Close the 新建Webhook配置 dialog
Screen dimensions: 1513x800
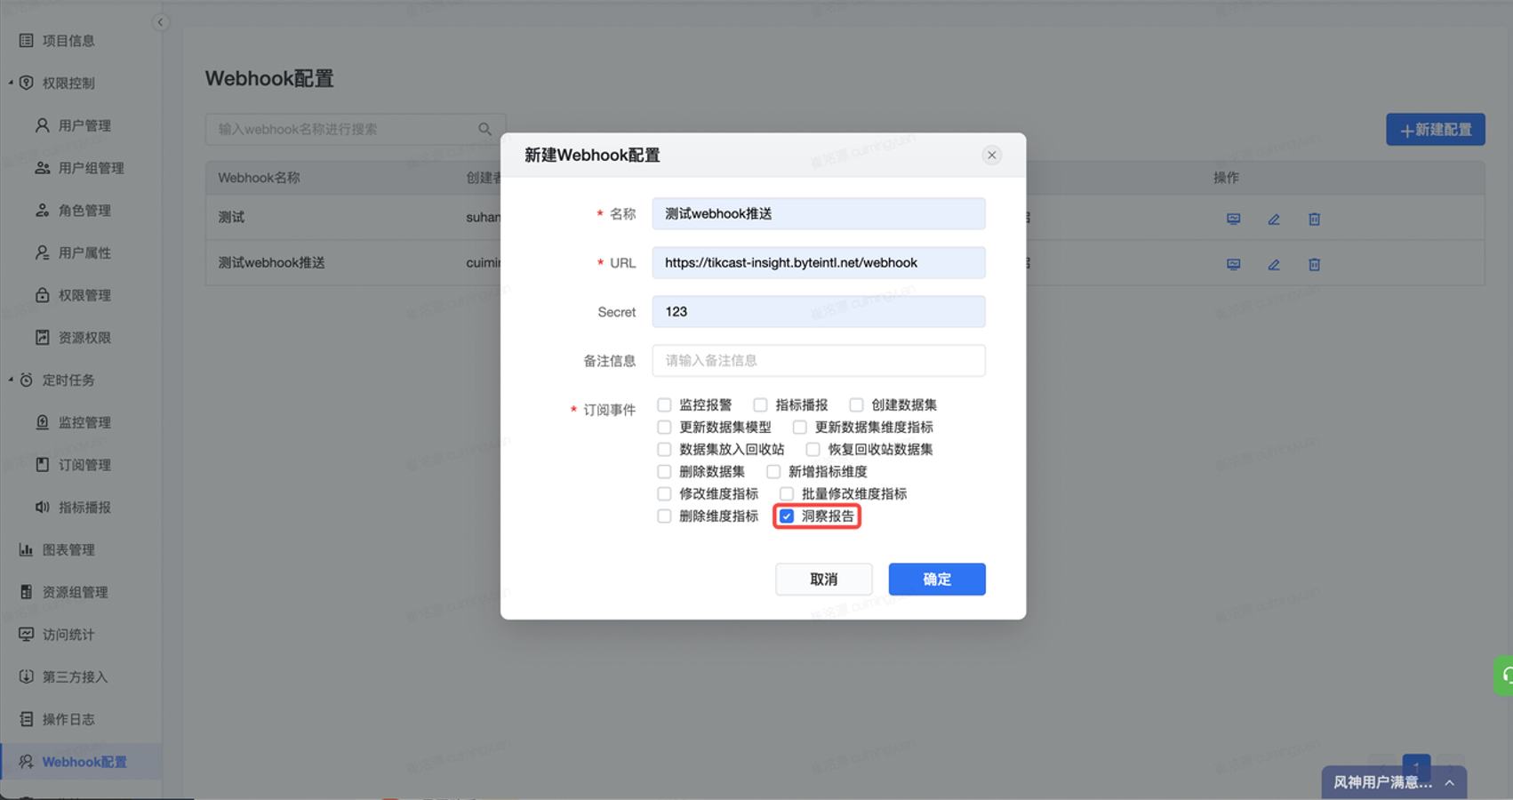(992, 156)
